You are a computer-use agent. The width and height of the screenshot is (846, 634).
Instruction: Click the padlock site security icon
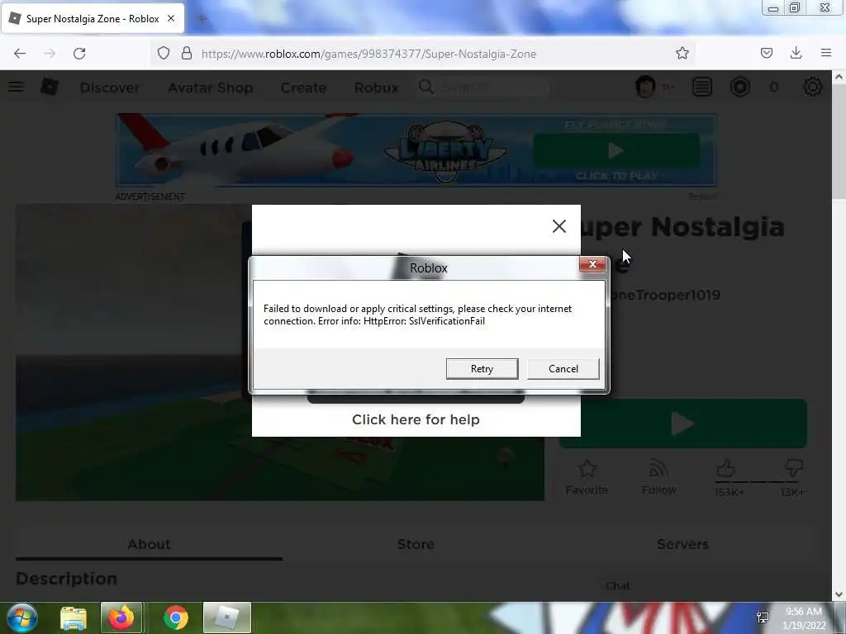187,54
